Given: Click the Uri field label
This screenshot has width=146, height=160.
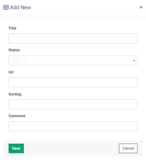Looking at the screenshot, I should click(x=11, y=72).
